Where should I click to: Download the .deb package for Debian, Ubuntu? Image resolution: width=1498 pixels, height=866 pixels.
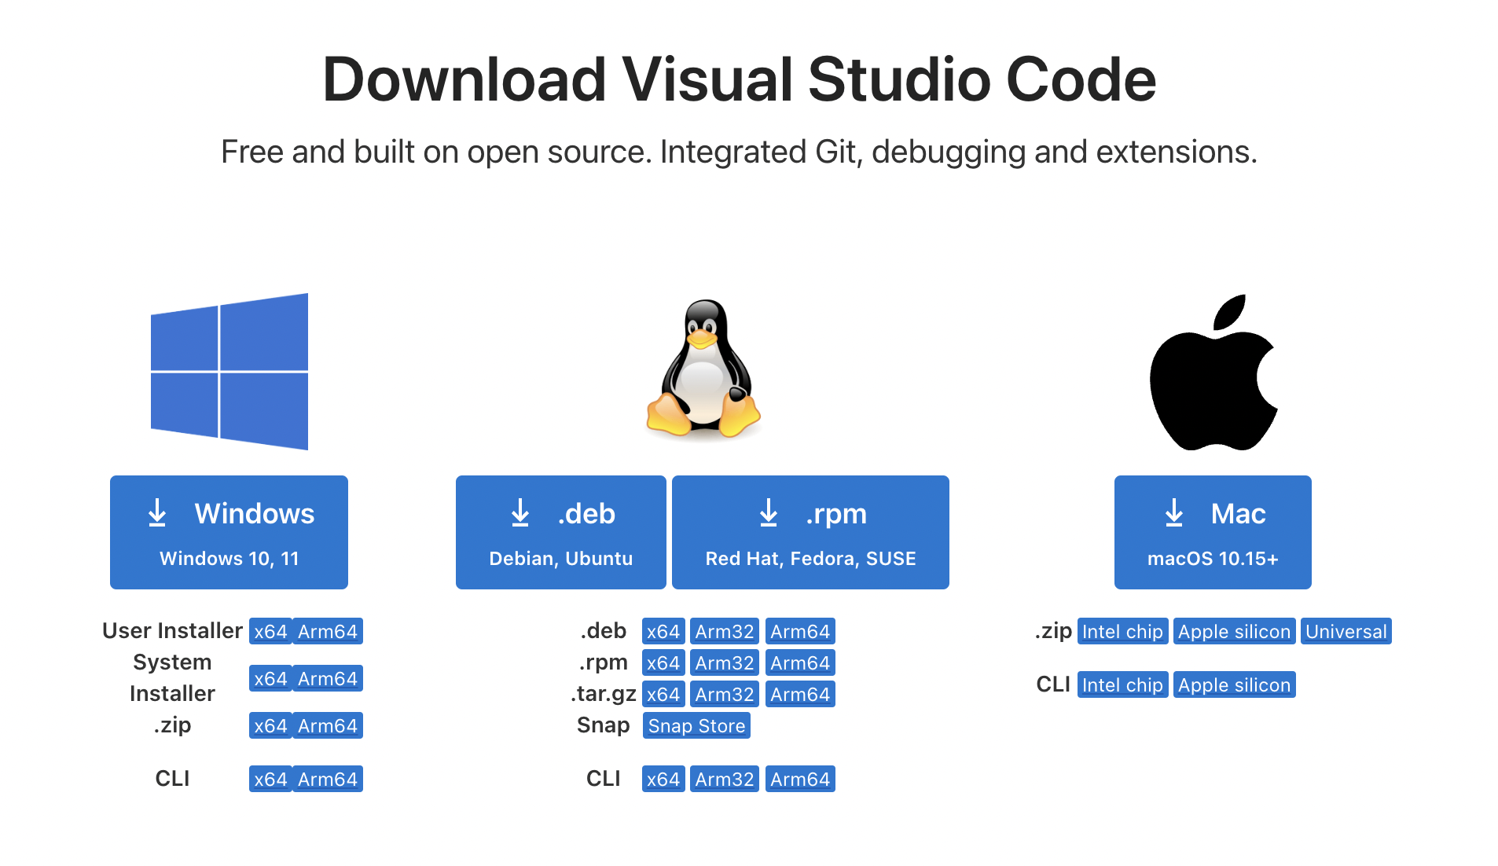(x=560, y=533)
